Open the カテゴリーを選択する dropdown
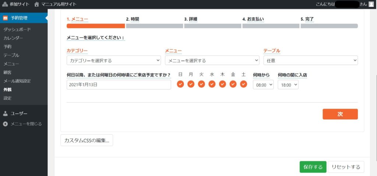The image size is (377, 176). click(x=114, y=60)
